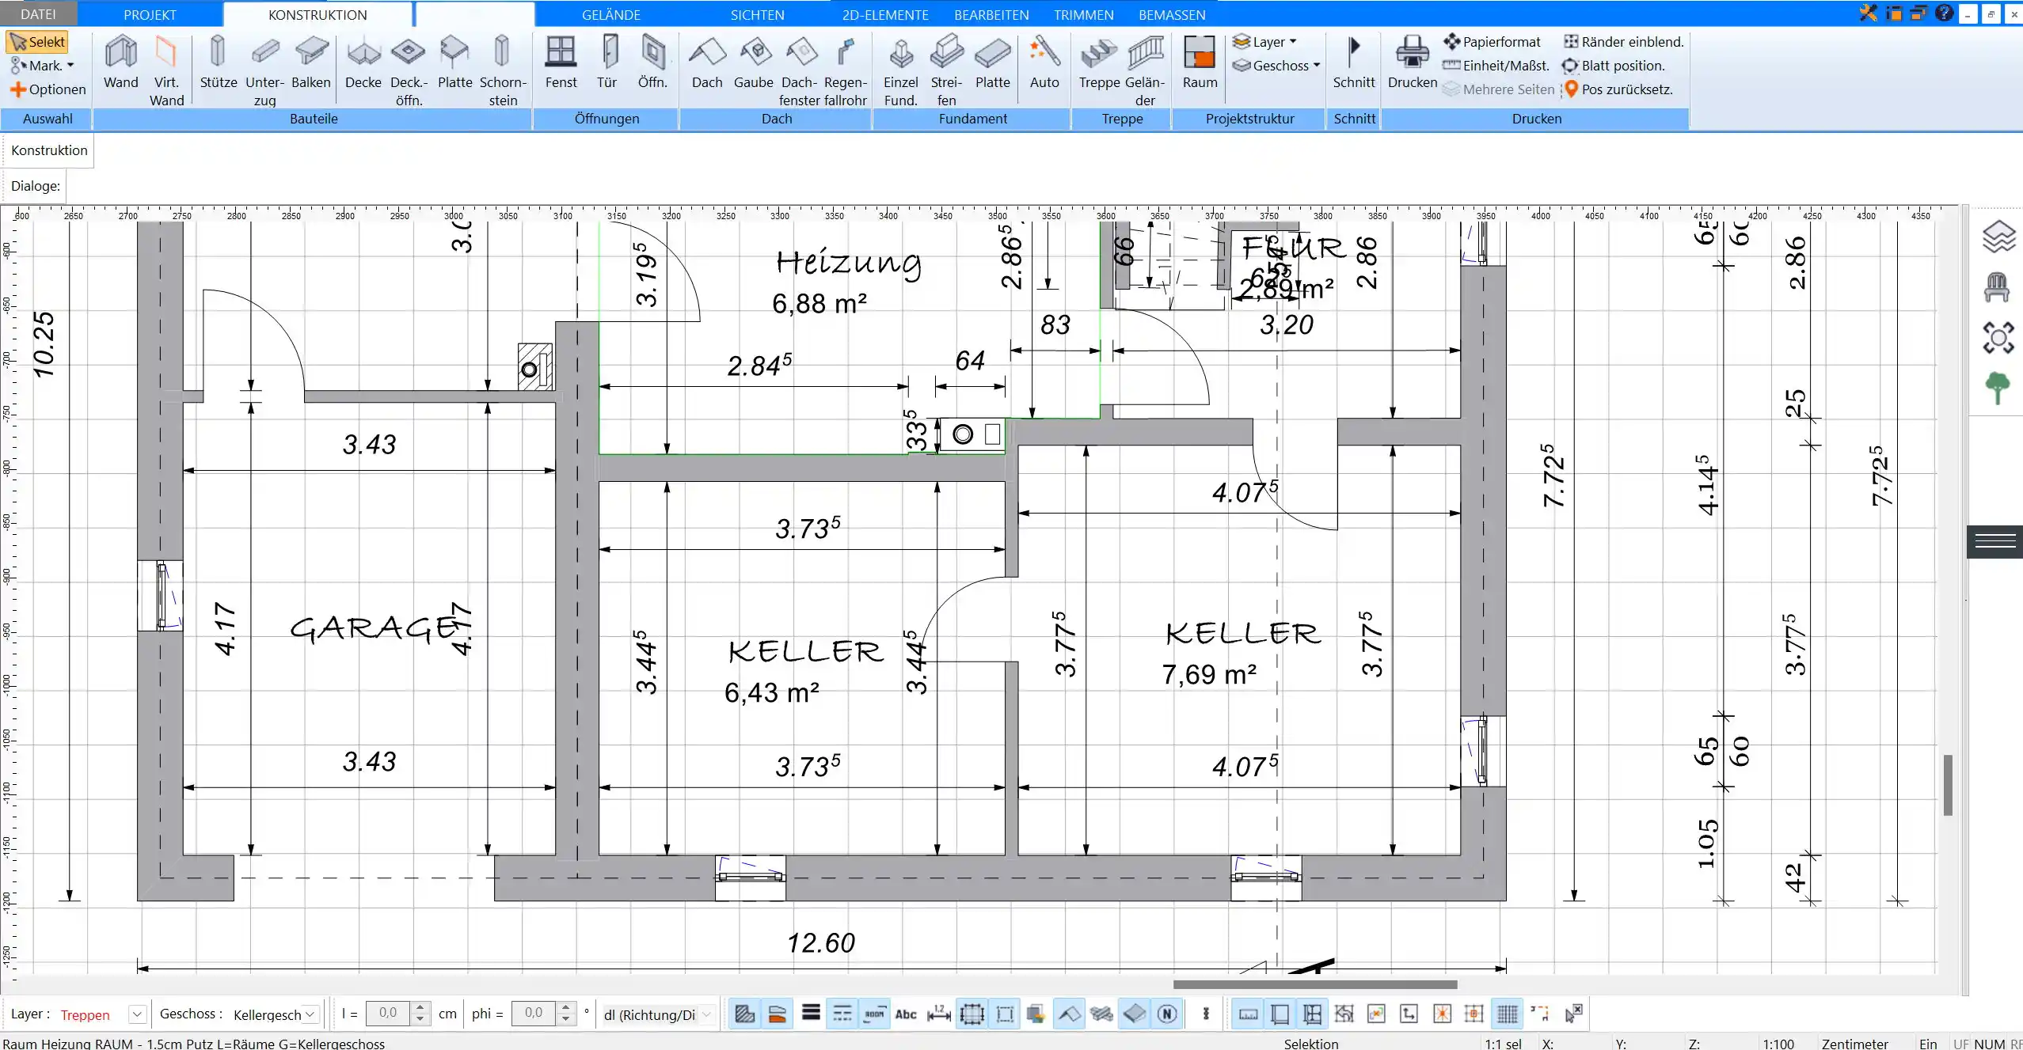2023x1050 pixels.
Task: Expand the Mark. selection dropdown
Action: [42, 66]
